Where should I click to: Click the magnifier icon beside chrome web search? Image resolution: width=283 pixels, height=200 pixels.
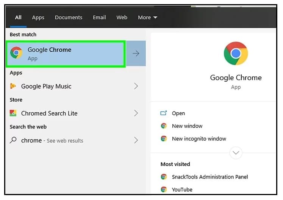pyautogui.click(x=13, y=140)
